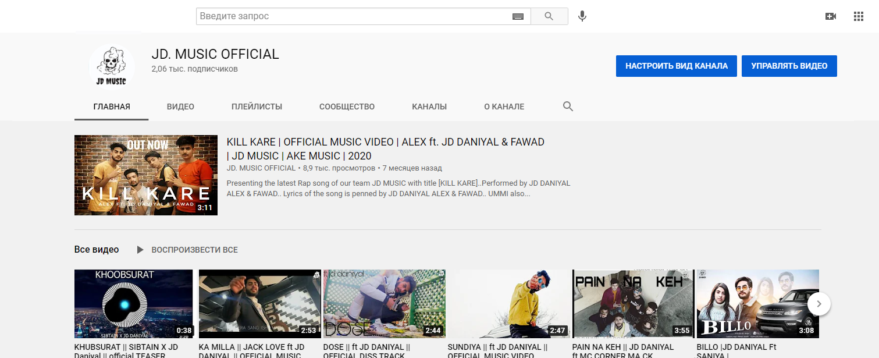Open the DOSE diss track thumbnail
The image size is (879, 358).
pos(385,303)
